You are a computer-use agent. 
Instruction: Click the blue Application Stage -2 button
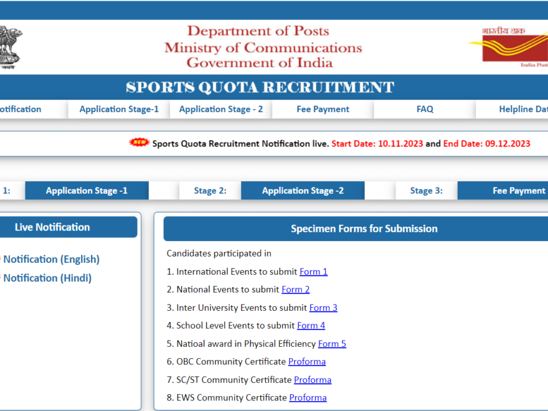click(x=303, y=191)
